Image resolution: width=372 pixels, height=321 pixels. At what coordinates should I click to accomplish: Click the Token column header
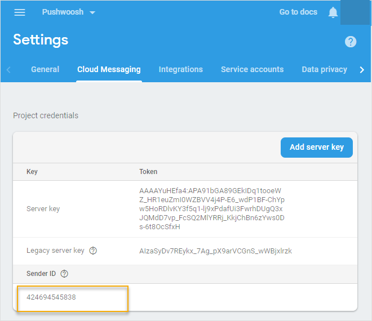coord(148,171)
